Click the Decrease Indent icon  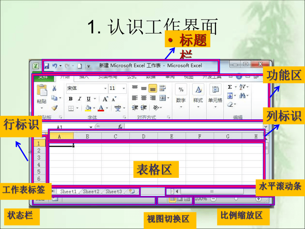point(135,108)
